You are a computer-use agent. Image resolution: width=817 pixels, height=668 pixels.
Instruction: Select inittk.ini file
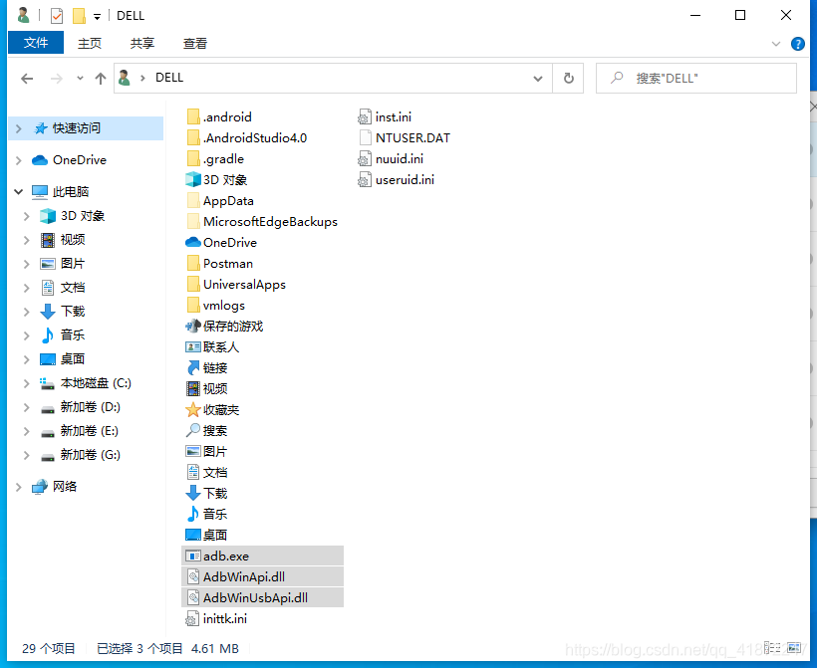[216, 618]
